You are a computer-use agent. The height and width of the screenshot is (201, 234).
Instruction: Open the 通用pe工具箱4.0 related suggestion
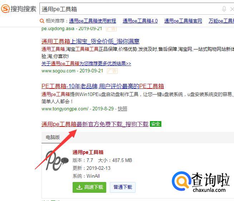pyautogui.click(x=140, y=21)
